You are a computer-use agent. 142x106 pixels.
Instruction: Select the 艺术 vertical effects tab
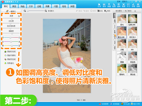pyautogui.click(x=114, y=43)
